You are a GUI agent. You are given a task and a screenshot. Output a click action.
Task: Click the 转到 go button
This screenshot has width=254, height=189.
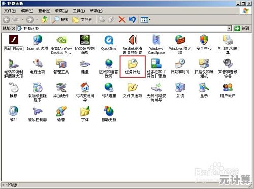pos(242,28)
